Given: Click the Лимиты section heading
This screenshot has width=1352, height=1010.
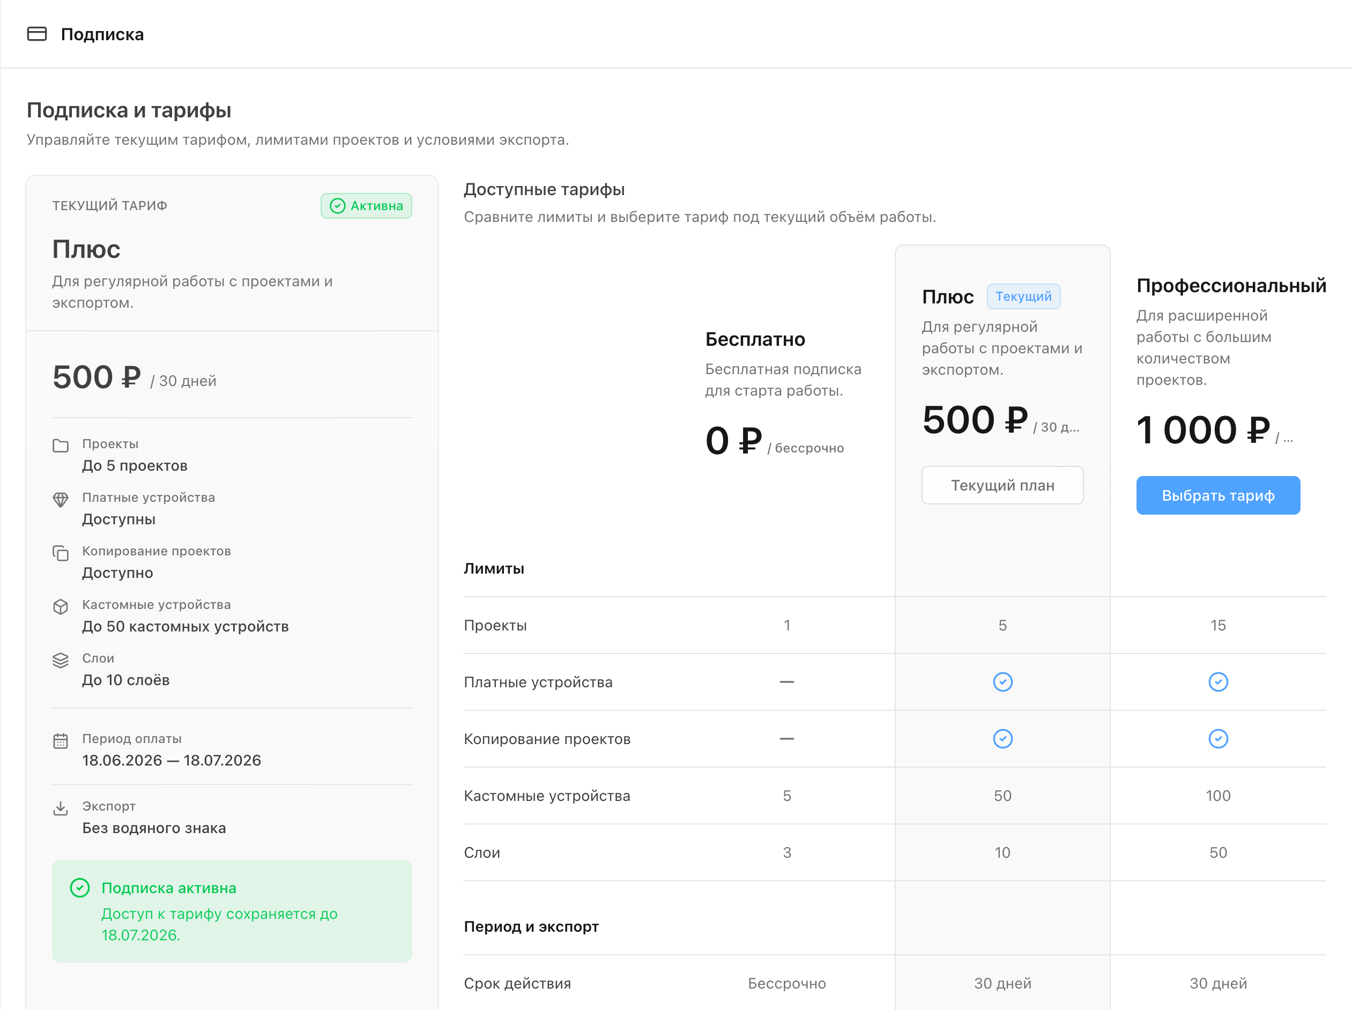Looking at the screenshot, I should (494, 569).
